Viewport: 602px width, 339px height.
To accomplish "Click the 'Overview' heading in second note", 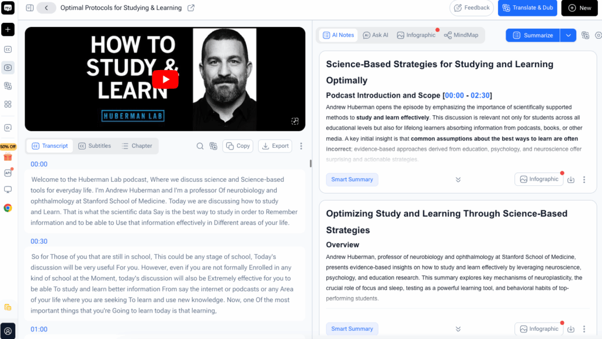I will click(343, 245).
